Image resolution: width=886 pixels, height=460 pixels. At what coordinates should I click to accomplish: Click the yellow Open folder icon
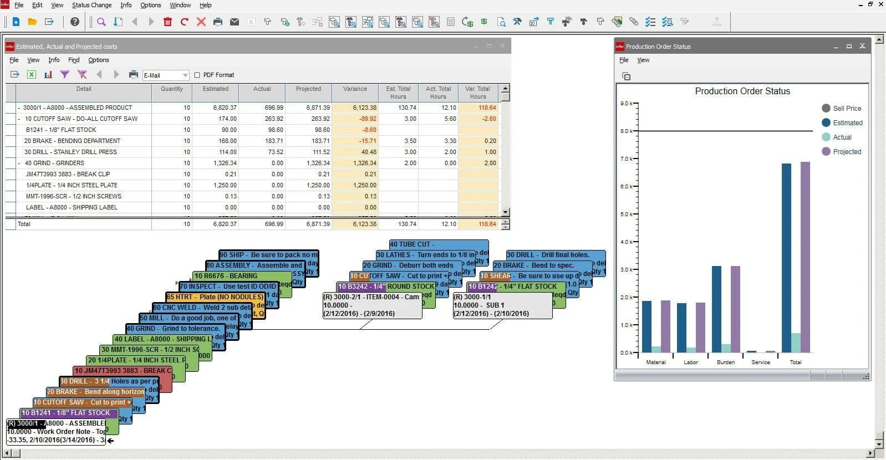(x=33, y=22)
